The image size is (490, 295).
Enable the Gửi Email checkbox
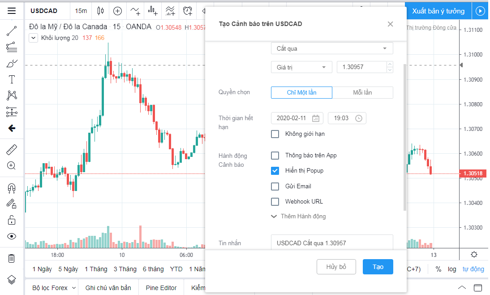tap(275, 187)
